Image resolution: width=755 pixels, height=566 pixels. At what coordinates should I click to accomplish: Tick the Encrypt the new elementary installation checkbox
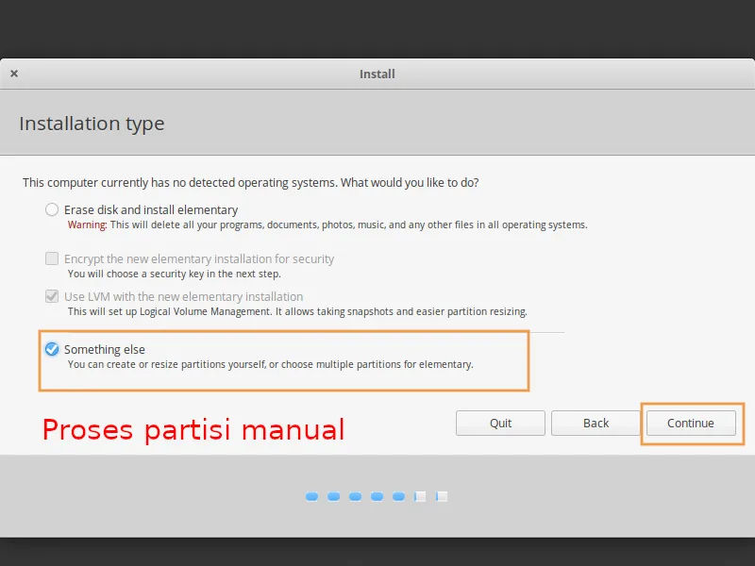point(52,258)
